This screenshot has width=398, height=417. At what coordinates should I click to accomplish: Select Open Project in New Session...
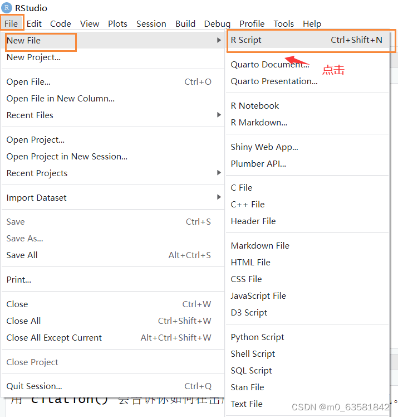(x=113, y=157)
